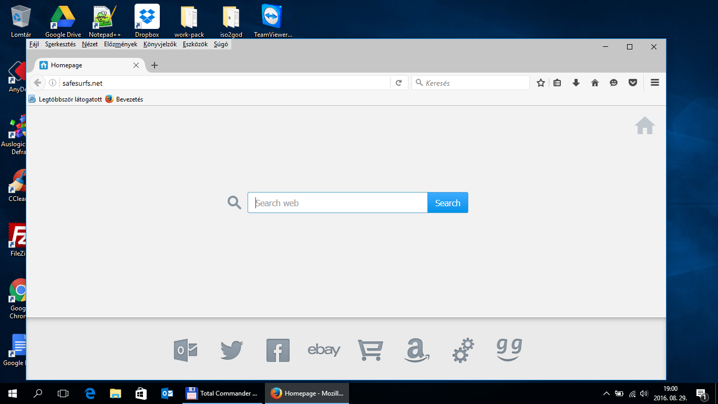Click the large gray home icon on page
718x404 pixels.
coord(644,126)
